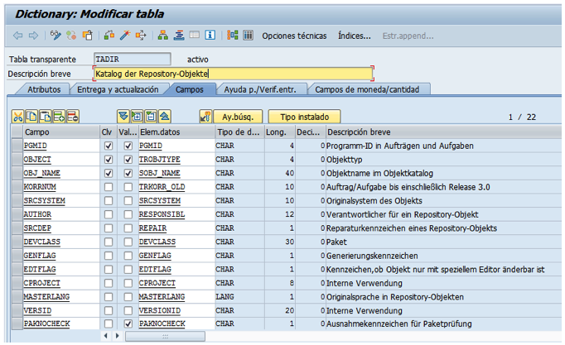Uncheck the Clv key checkbox for OBJ_NAME

pos(108,173)
